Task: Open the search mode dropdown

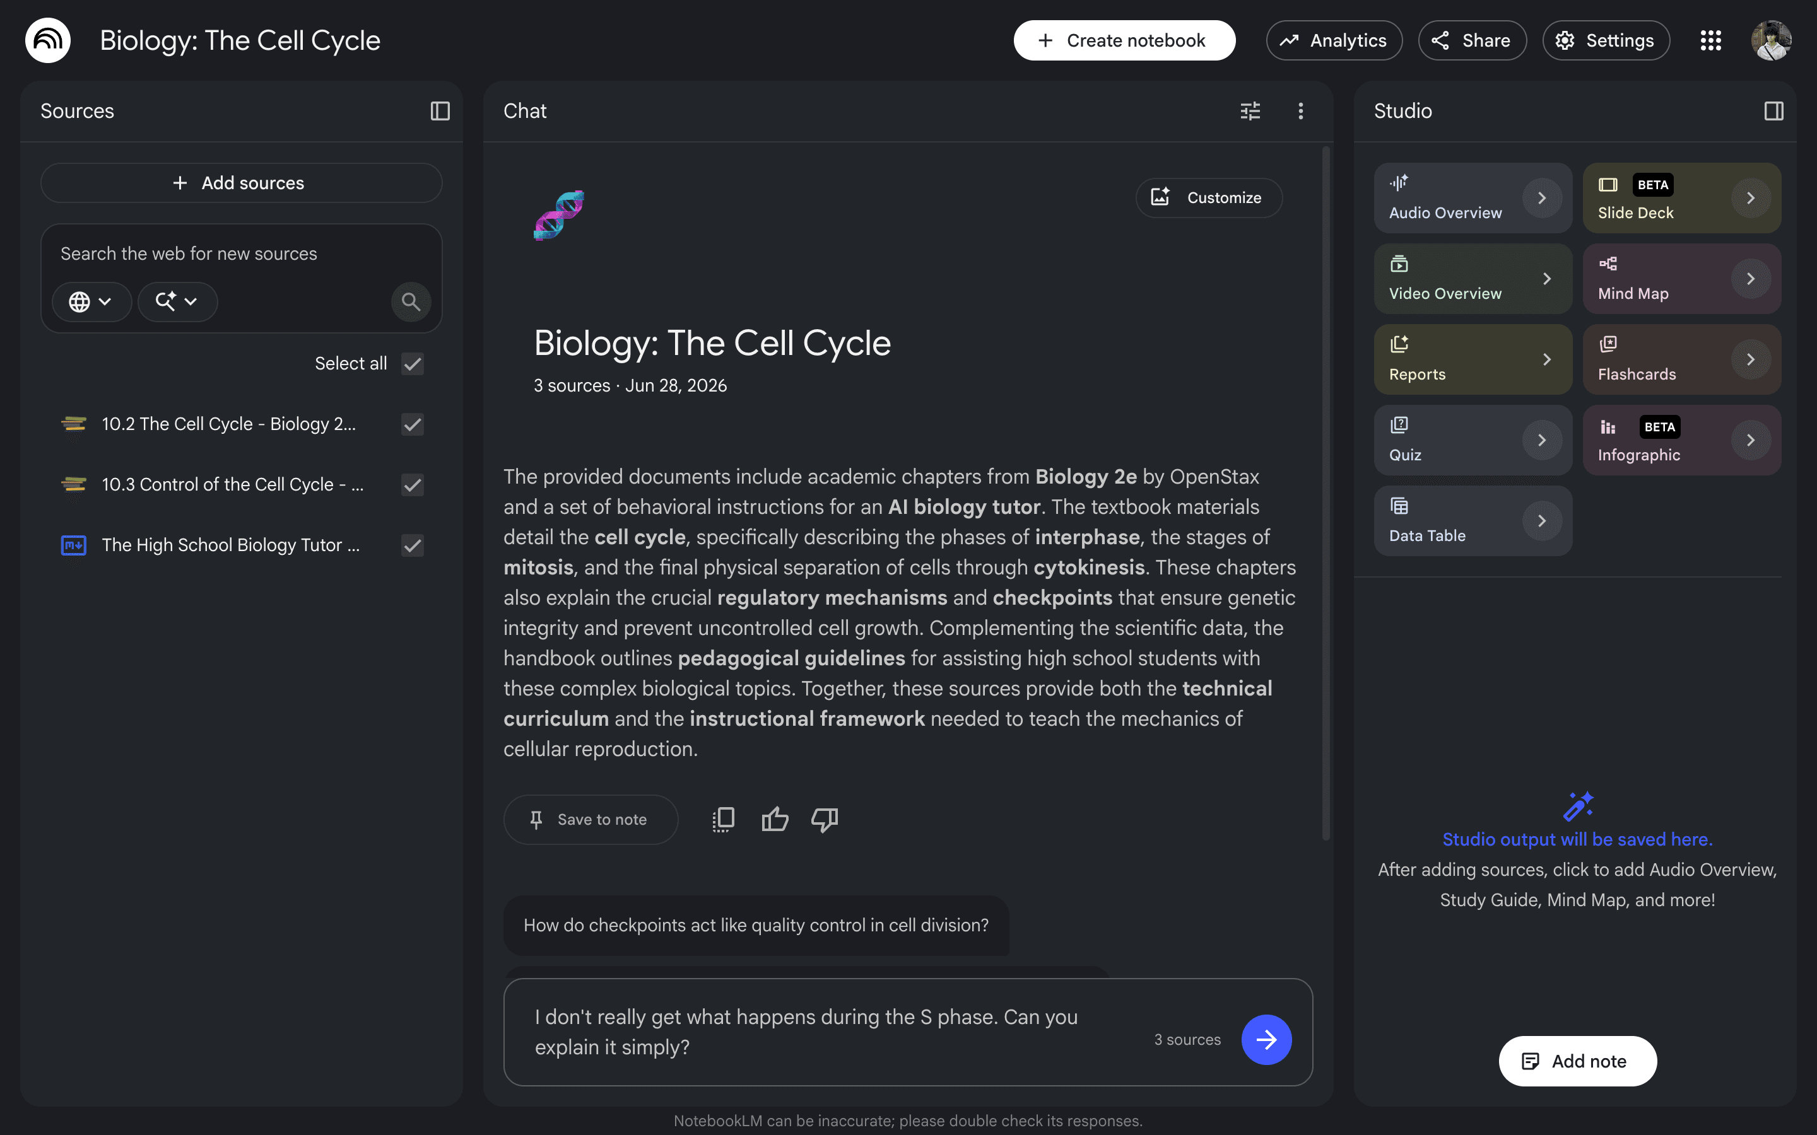Action: pyautogui.click(x=177, y=302)
